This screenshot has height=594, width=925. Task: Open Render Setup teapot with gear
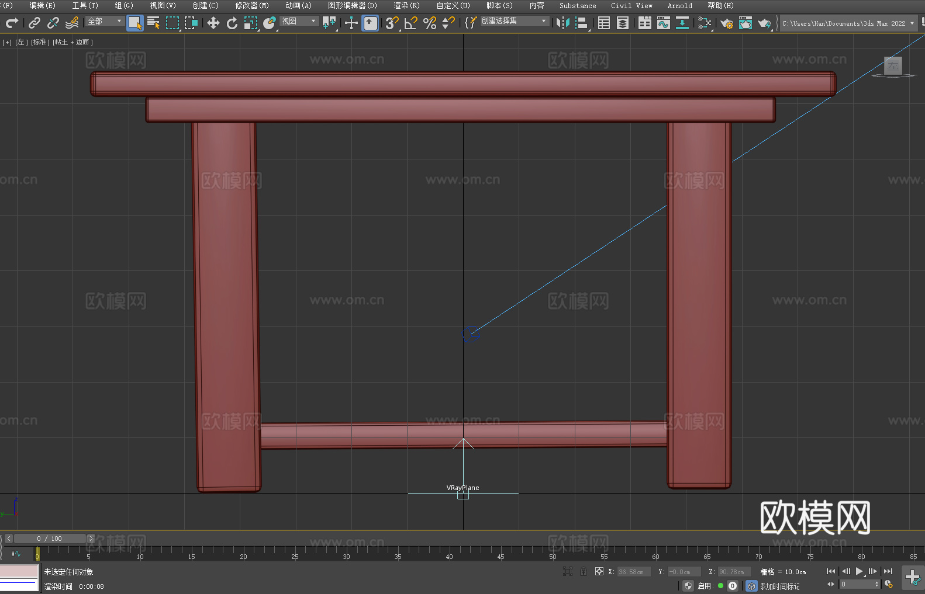coord(727,23)
